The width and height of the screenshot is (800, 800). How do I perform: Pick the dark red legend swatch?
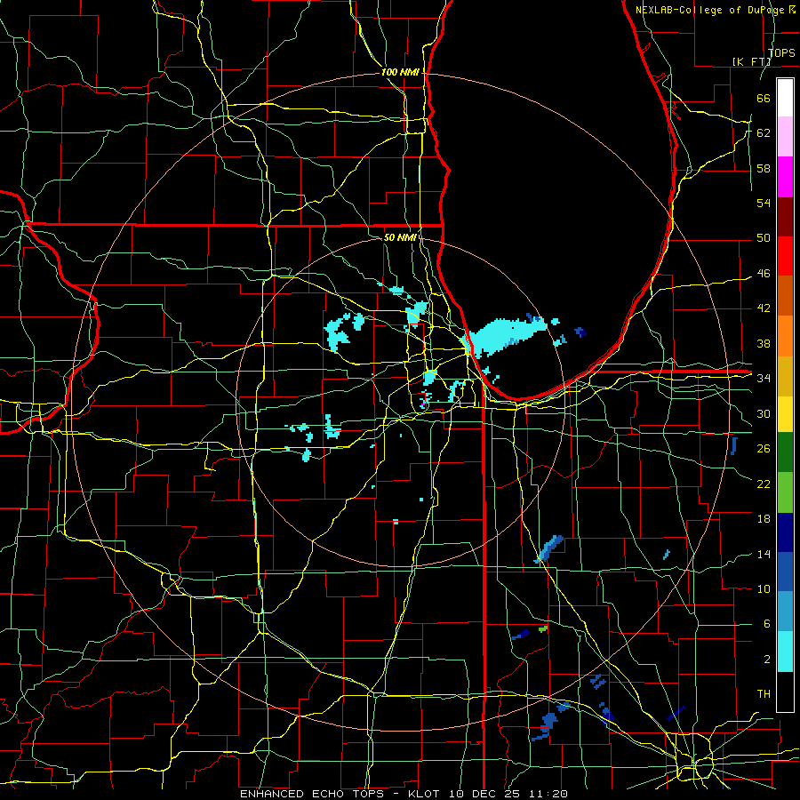click(785, 216)
